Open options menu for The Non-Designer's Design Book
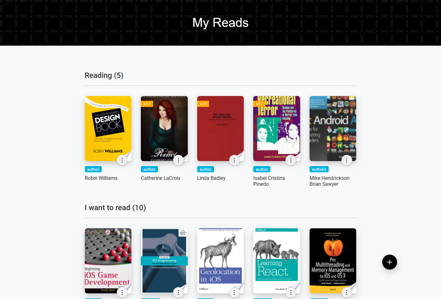 (x=122, y=160)
